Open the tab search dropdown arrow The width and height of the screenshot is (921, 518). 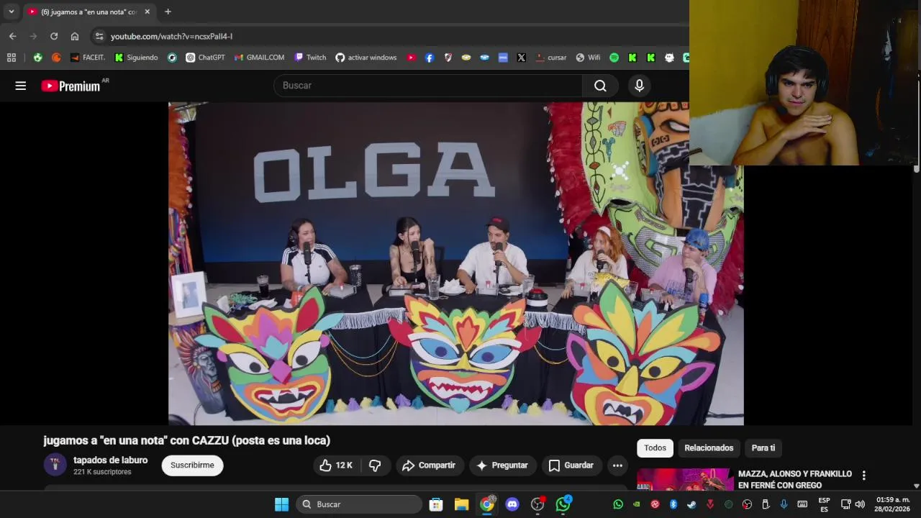[11, 12]
